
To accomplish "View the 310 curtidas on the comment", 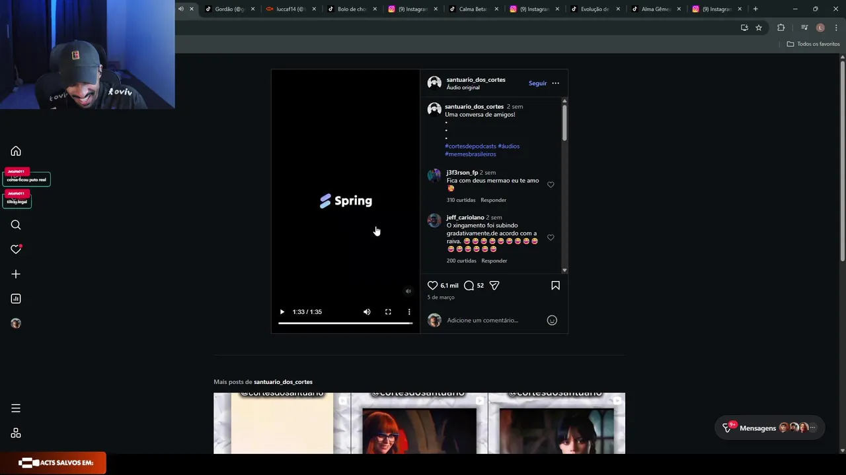I will tap(461, 200).
